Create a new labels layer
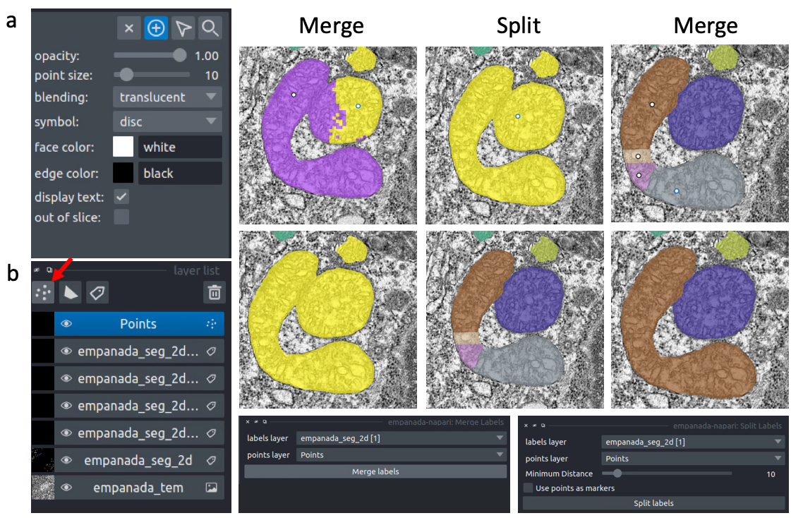Image resolution: width=791 pixels, height=518 pixels. pos(97,291)
